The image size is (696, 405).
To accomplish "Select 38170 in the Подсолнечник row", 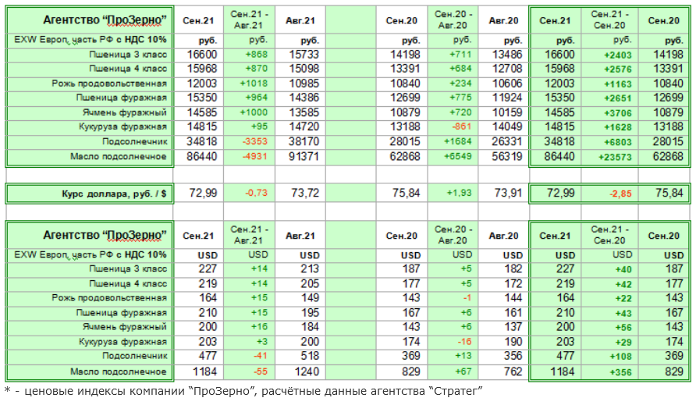I will tap(304, 142).
